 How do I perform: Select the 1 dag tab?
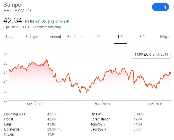coord(10,37)
